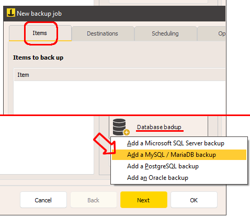The height and width of the screenshot is (218, 250).
Task: Click the yellow Next button
Action: pos(144,200)
